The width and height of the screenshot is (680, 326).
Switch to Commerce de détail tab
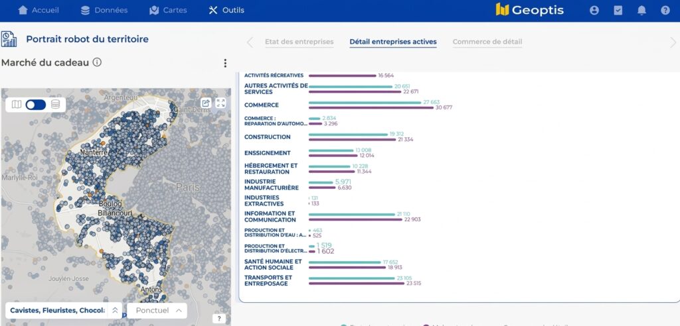click(x=487, y=42)
